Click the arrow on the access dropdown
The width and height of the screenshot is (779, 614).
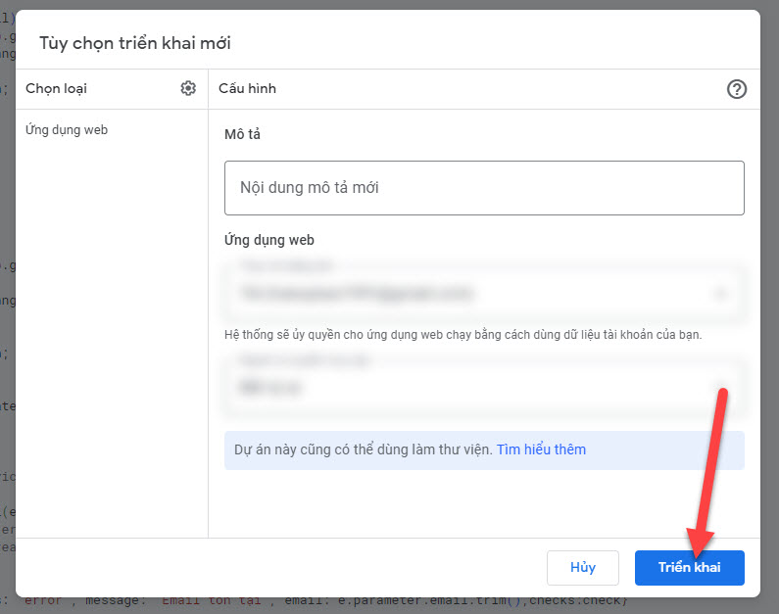click(721, 387)
